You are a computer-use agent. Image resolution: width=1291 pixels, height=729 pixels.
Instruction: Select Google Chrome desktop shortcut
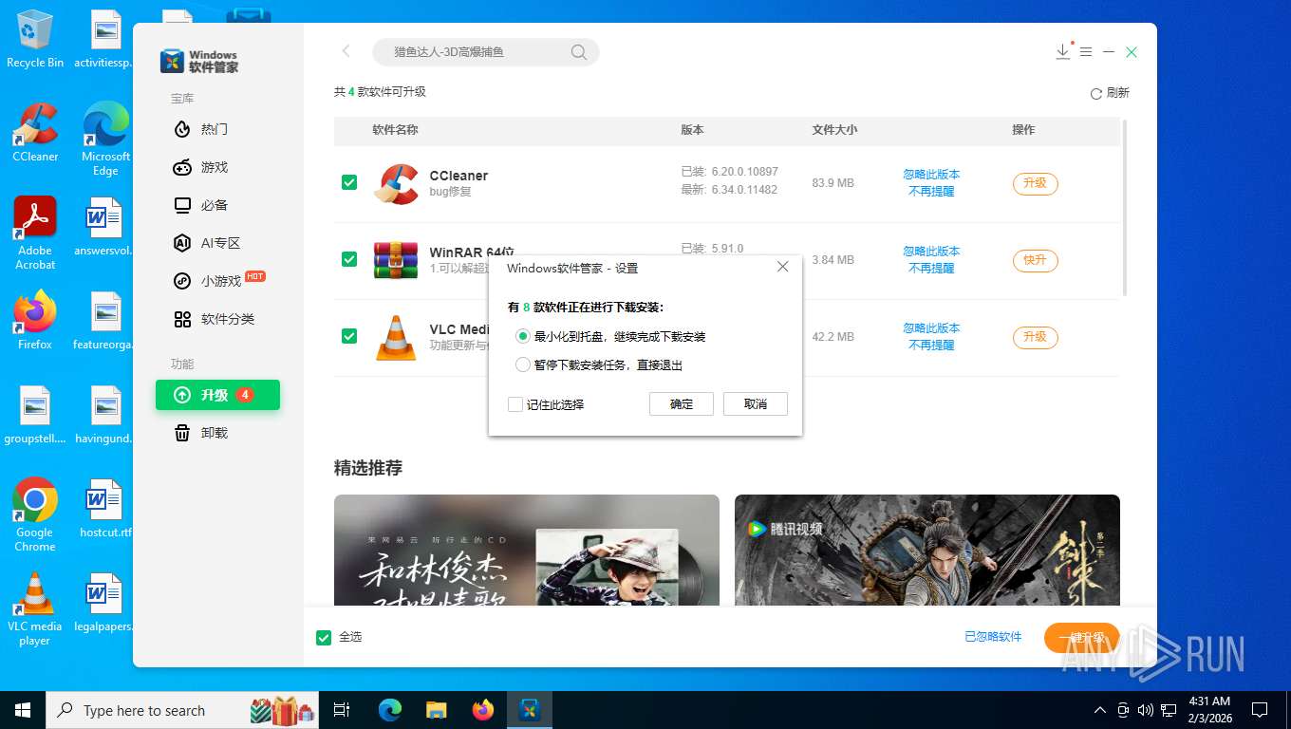tap(35, 514)
